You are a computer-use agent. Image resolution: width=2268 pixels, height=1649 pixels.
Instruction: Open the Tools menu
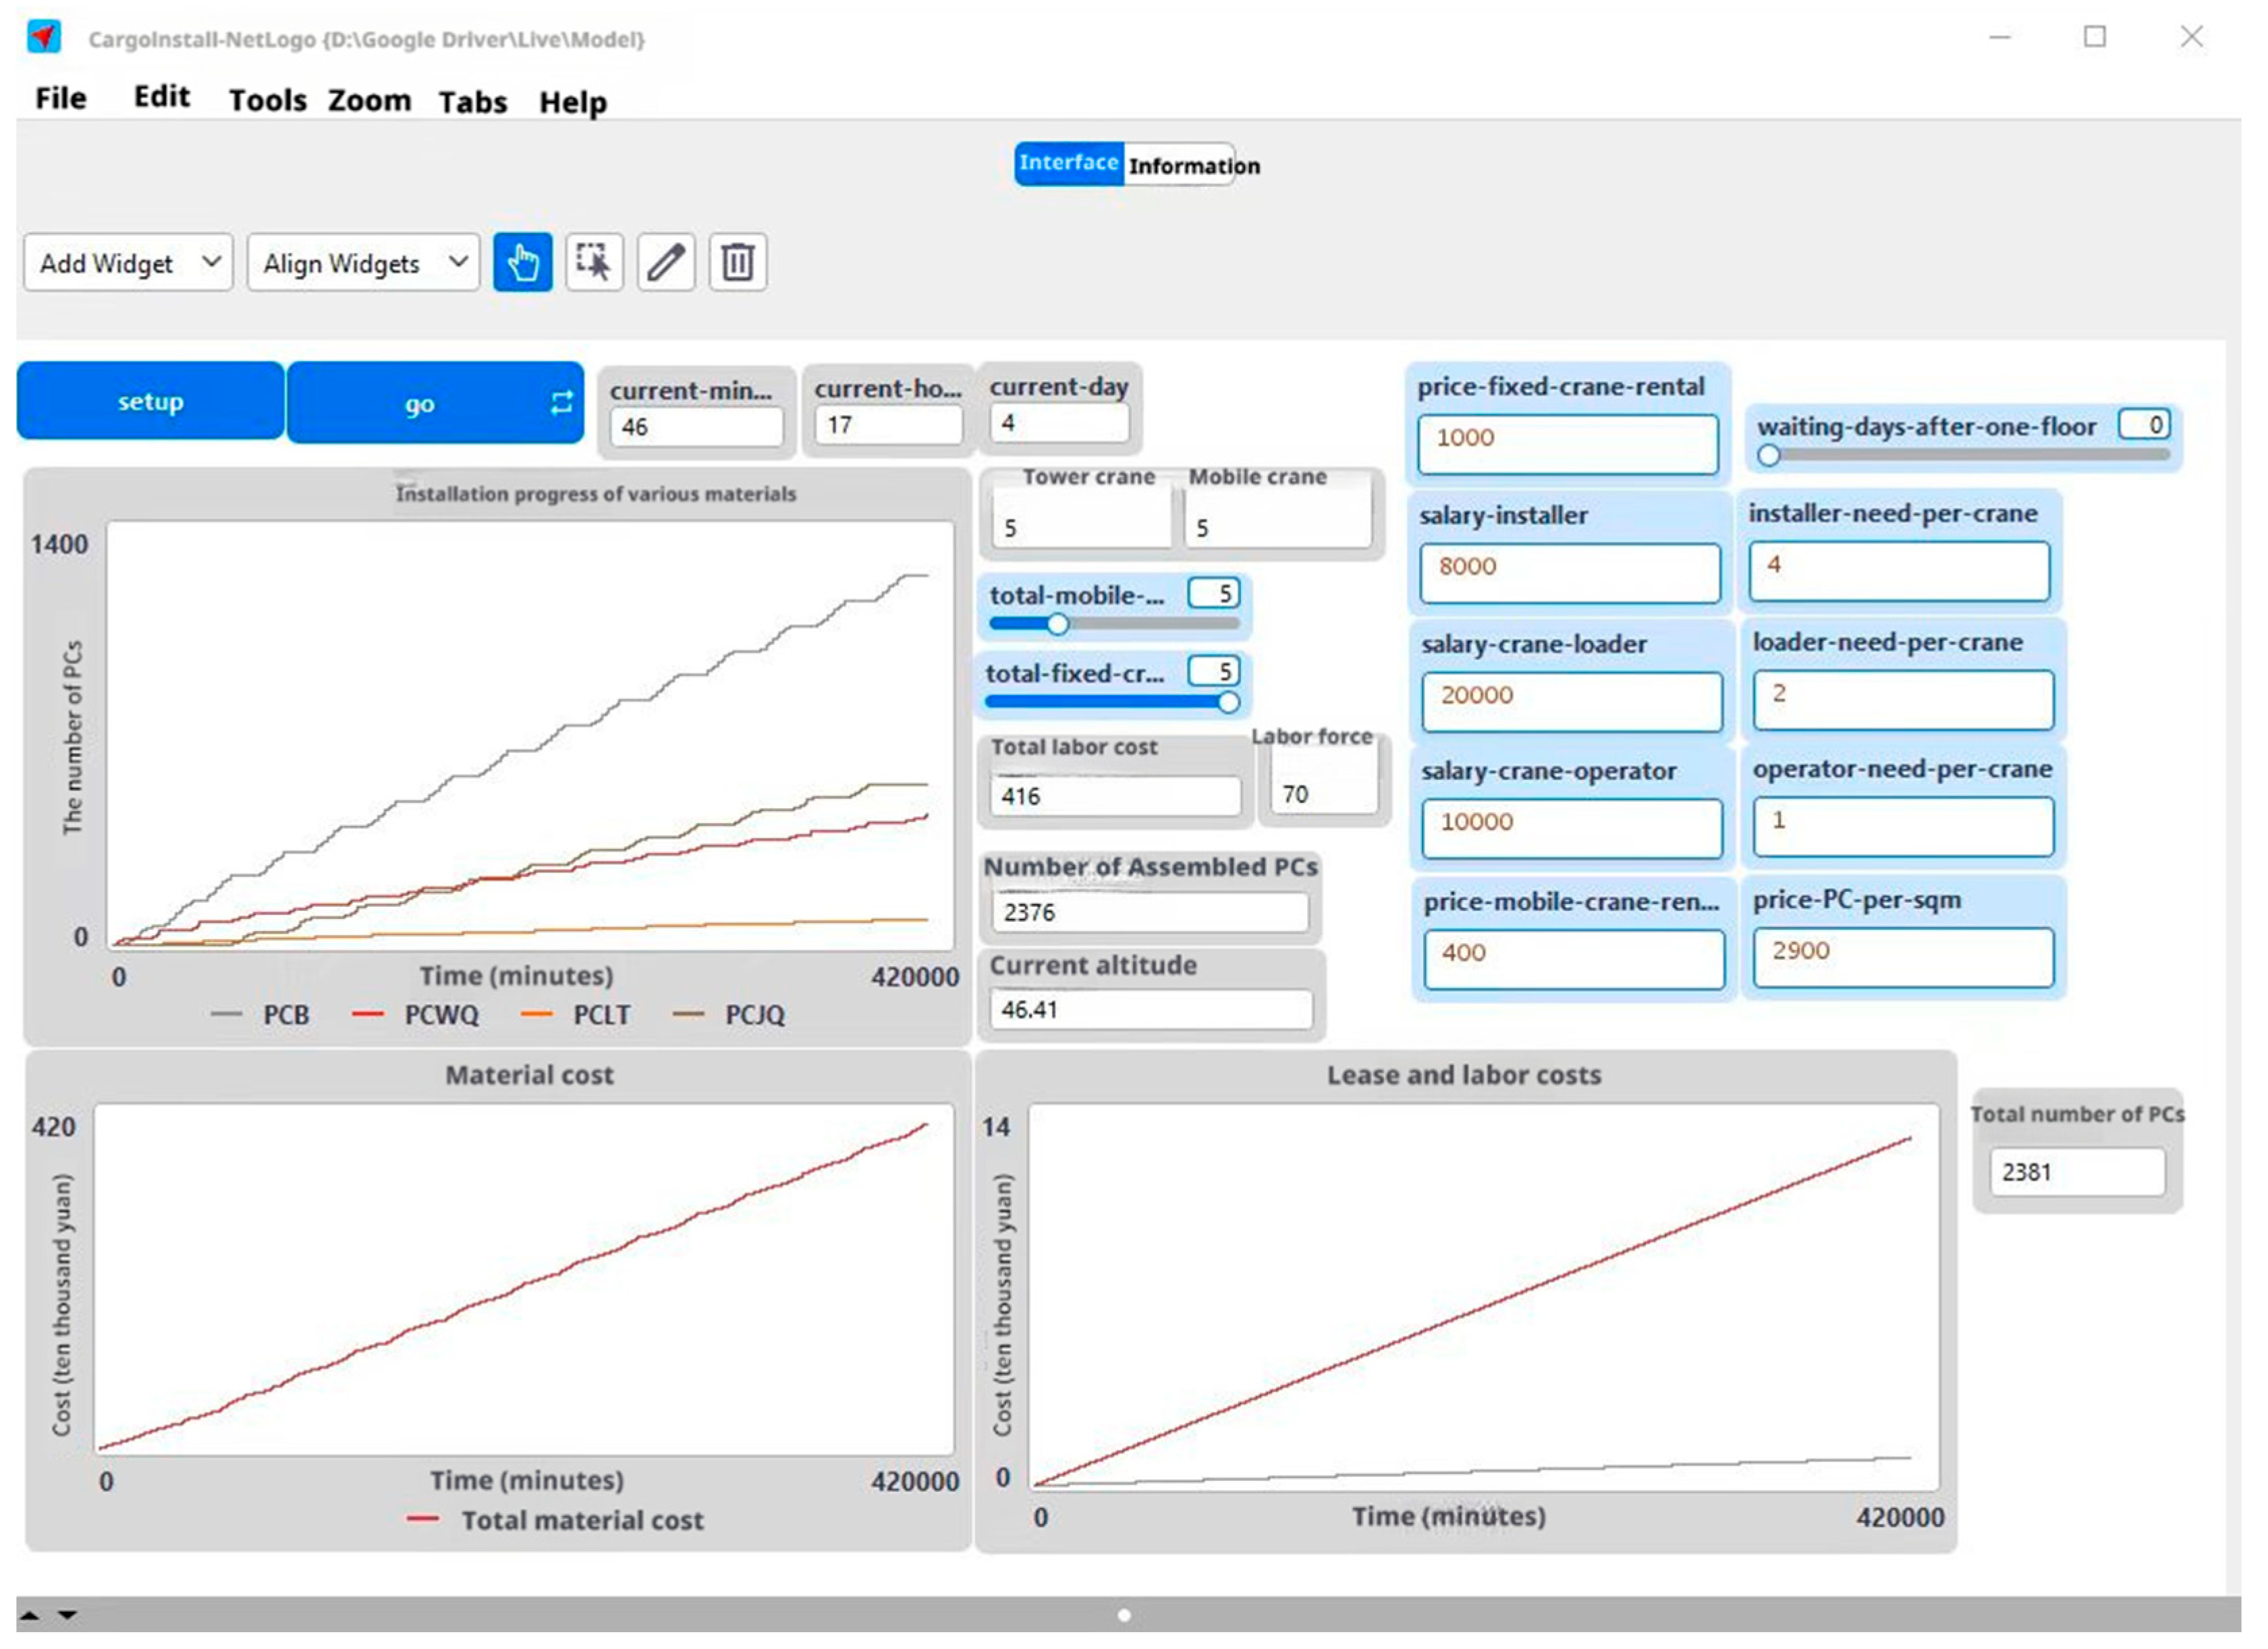pos(267,100)
